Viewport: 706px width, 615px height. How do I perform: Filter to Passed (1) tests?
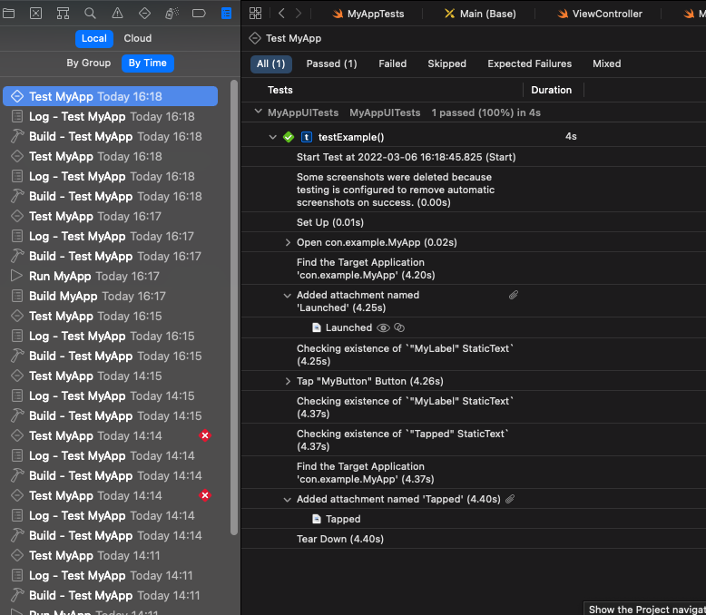coord(332,63)
